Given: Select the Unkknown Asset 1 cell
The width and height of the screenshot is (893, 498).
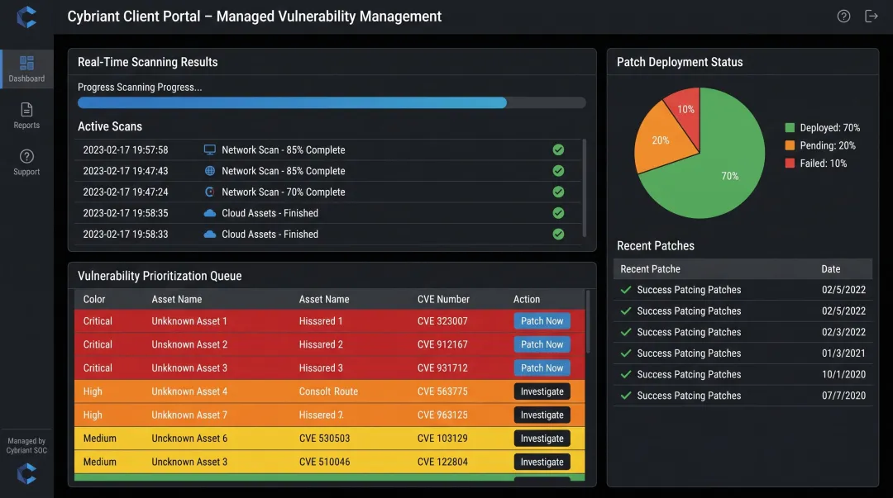Looking at the screenshot, I should [189, 321].
